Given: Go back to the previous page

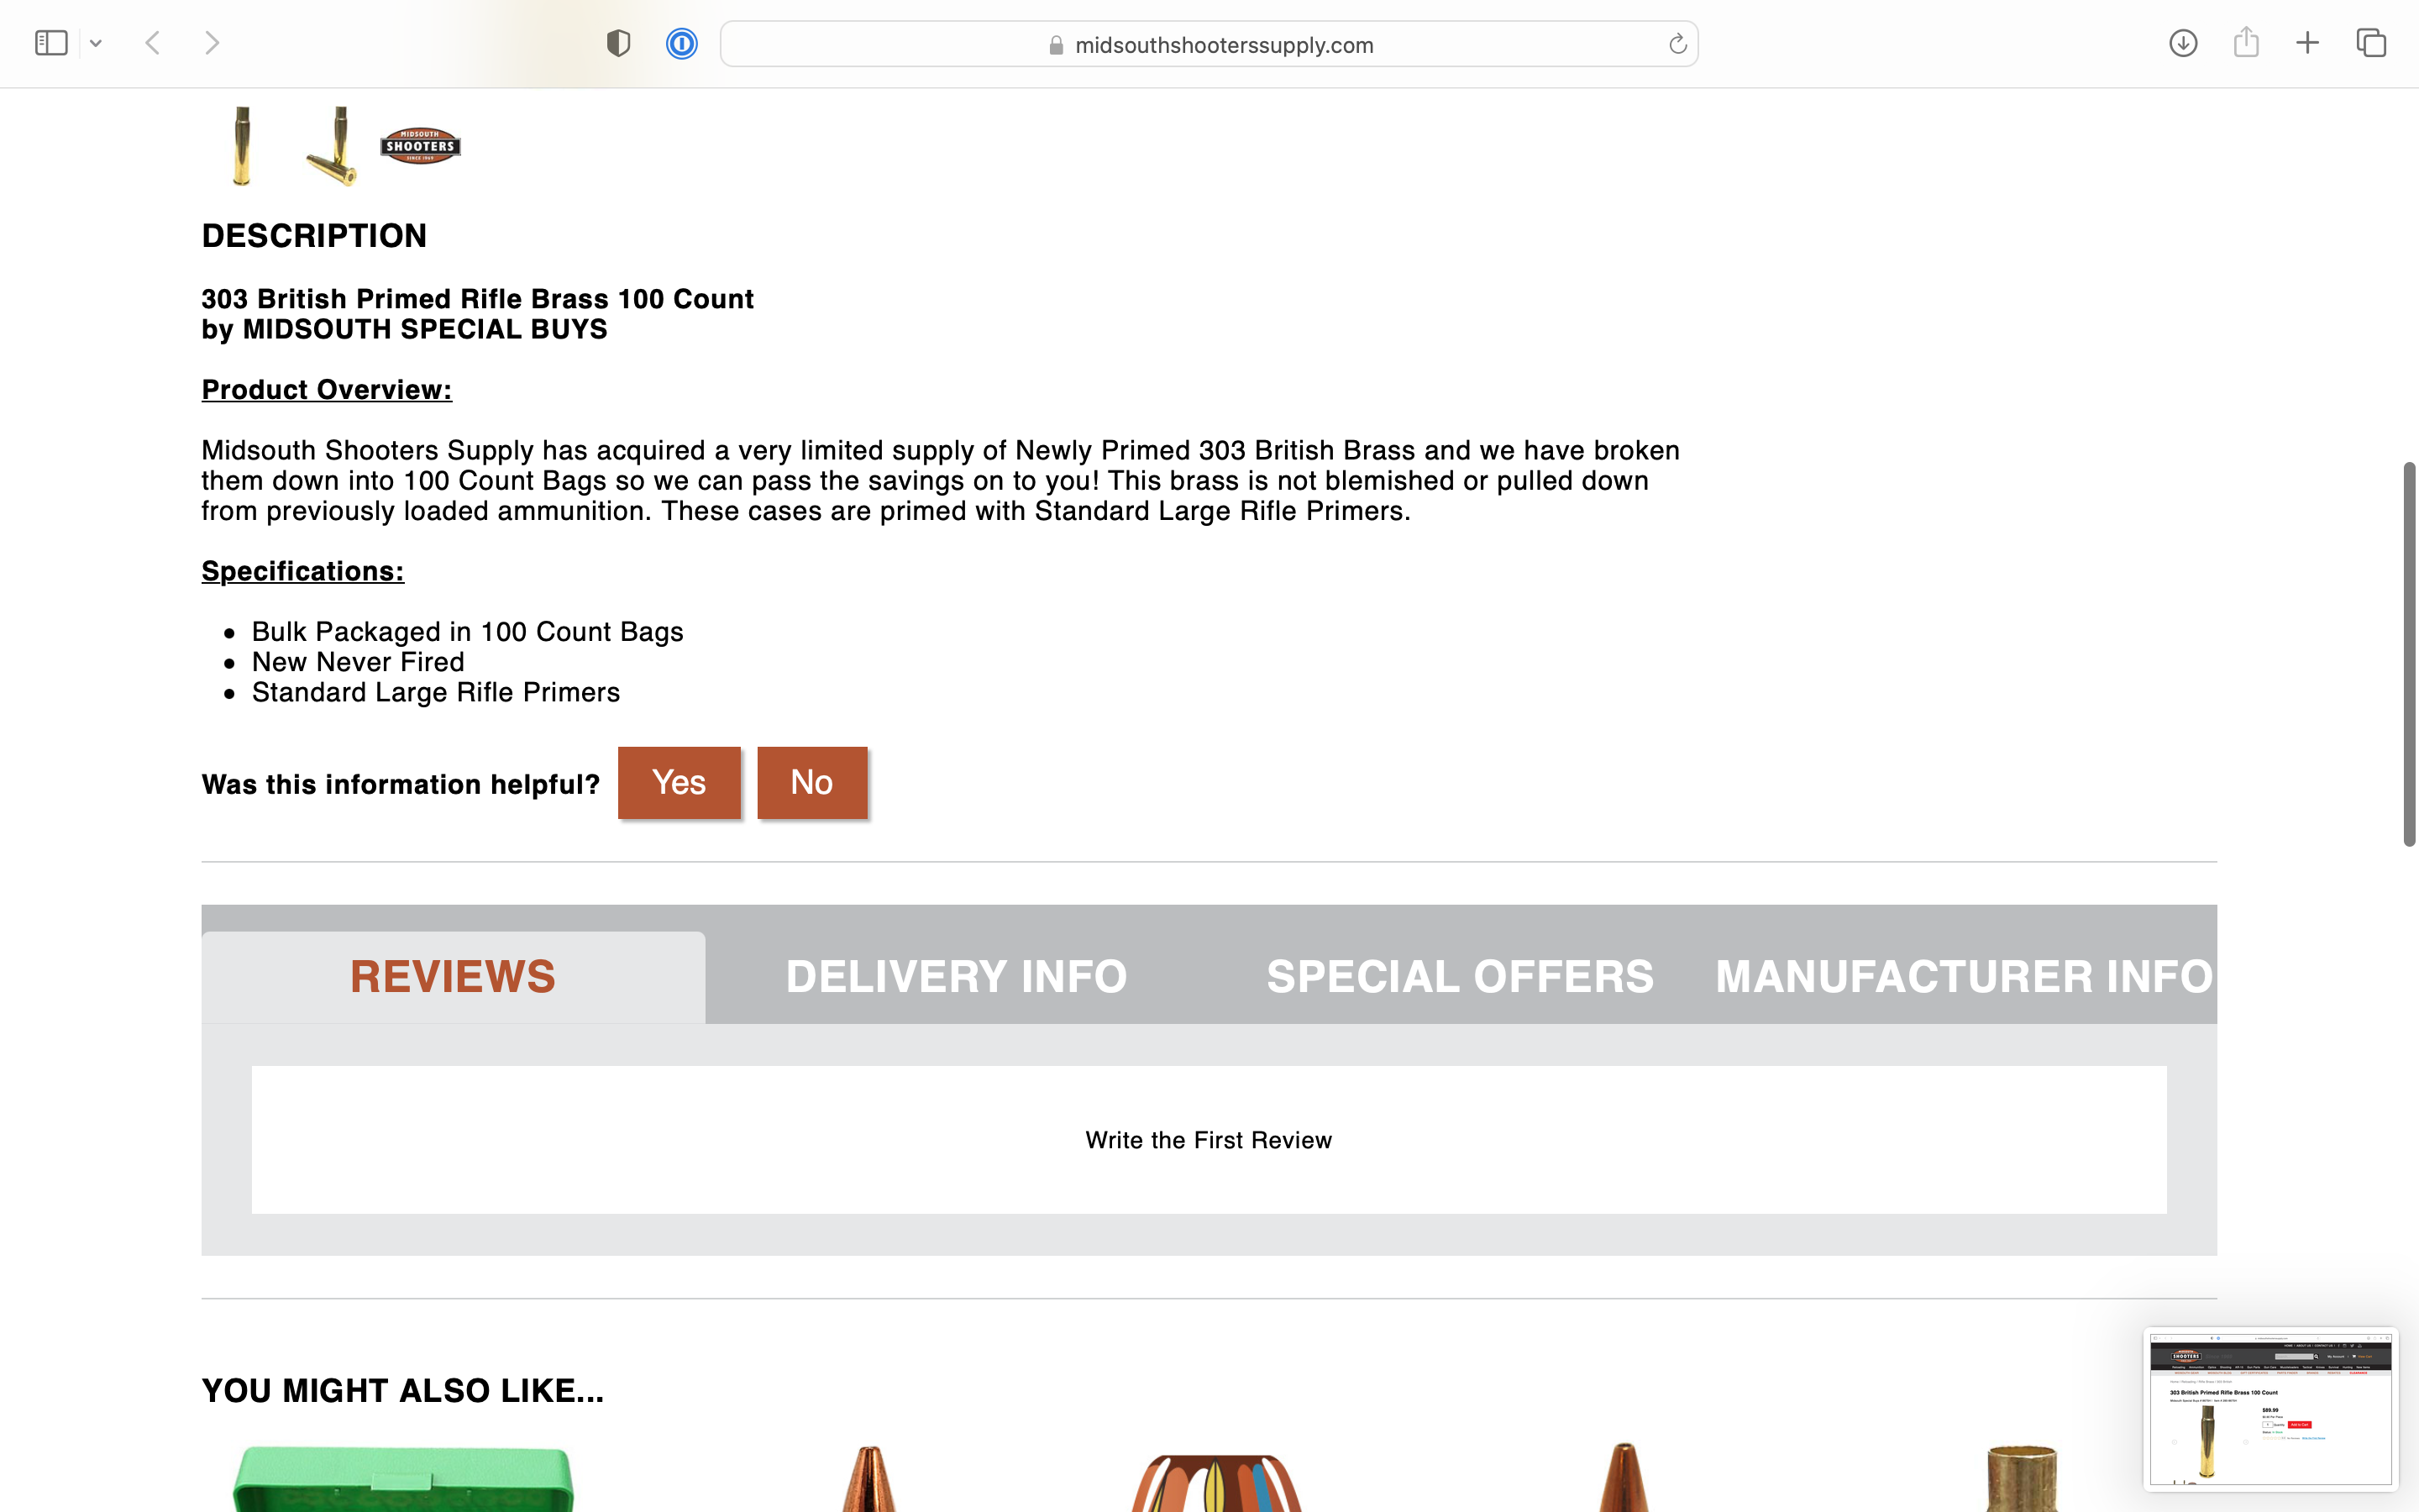Looking at the screenshot, I should (x=153, y=43).
